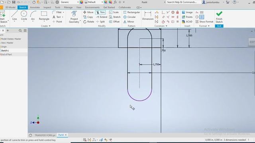Toggle the Show Format option
This screenshot has height=143, width=255.
pyautogui.click(x=204, y=21)
